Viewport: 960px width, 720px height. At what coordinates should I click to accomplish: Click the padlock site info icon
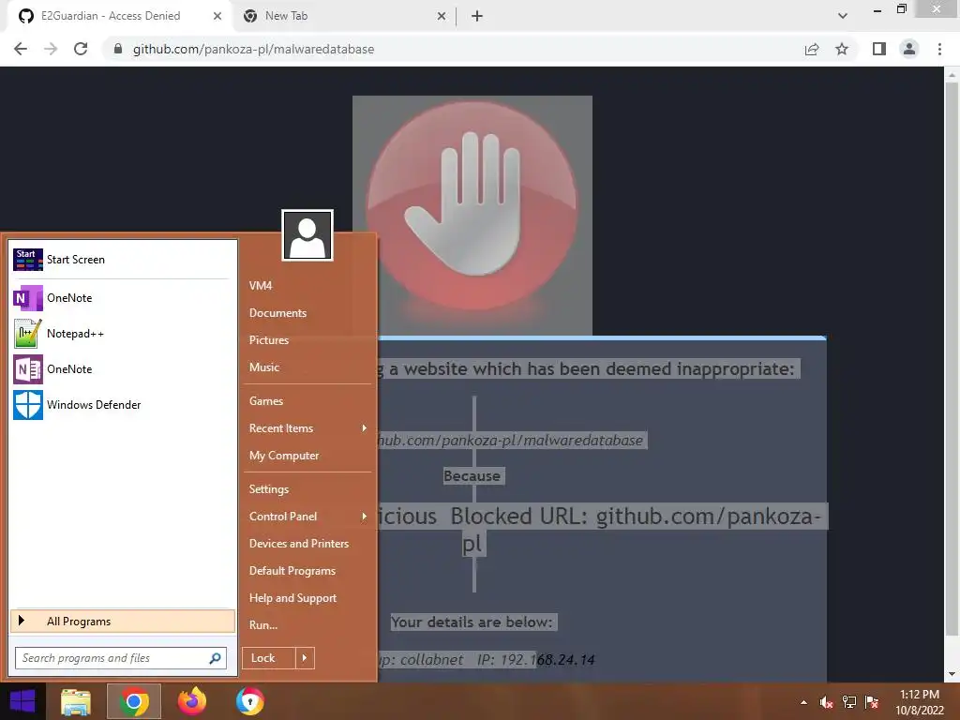(118, 49)
